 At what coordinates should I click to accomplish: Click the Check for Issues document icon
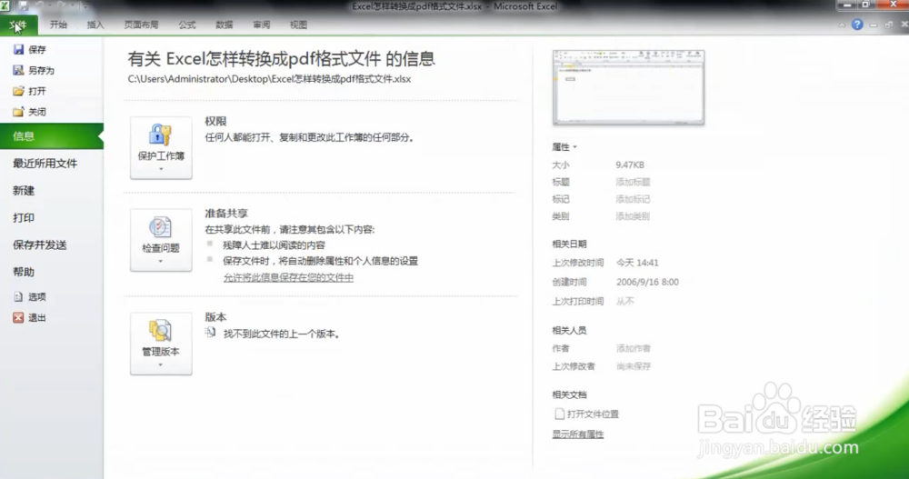tap(161, 226)
